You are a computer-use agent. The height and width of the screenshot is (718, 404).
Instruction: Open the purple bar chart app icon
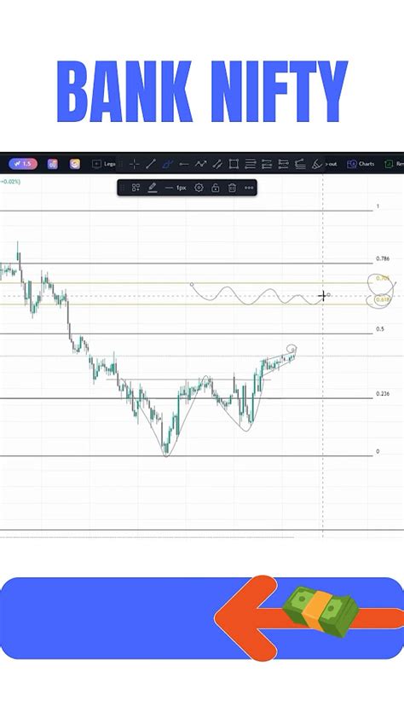[53, 164]
